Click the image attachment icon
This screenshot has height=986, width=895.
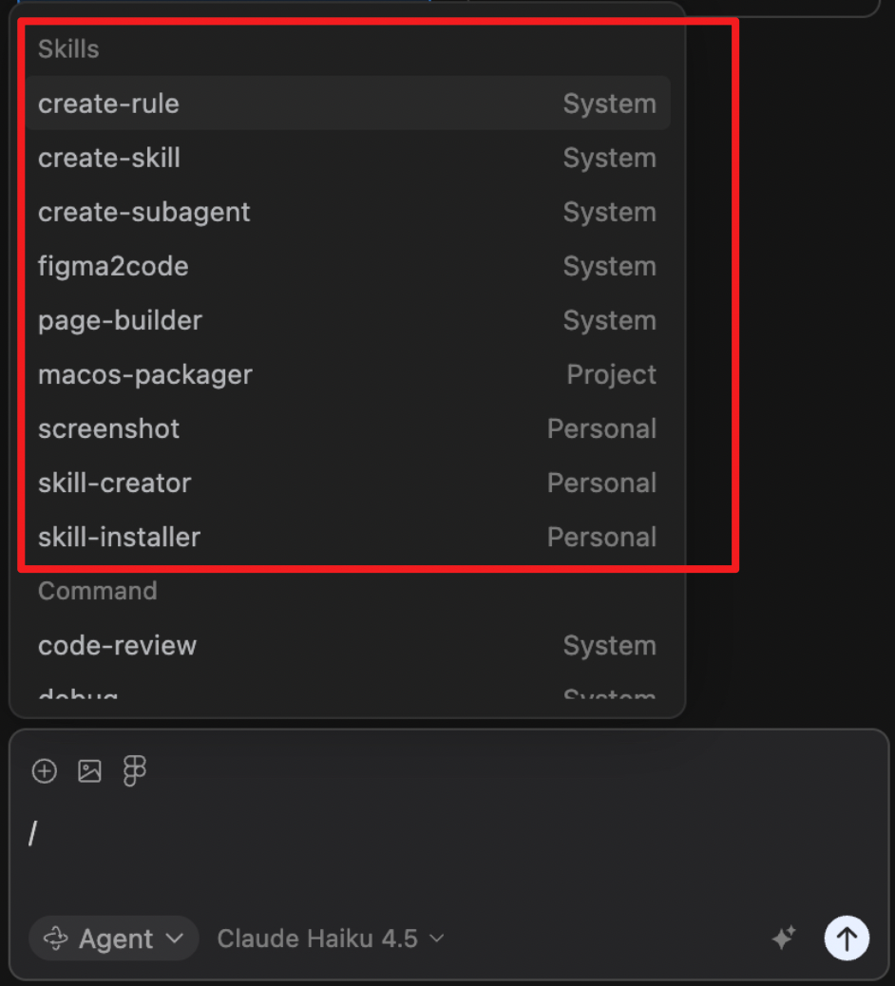click(x=89, y=771)
